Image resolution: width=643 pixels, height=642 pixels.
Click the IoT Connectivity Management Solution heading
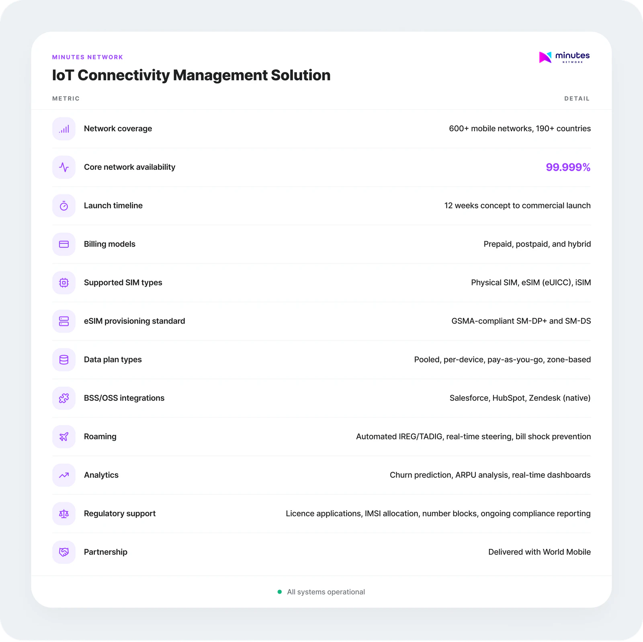point(191,75)
